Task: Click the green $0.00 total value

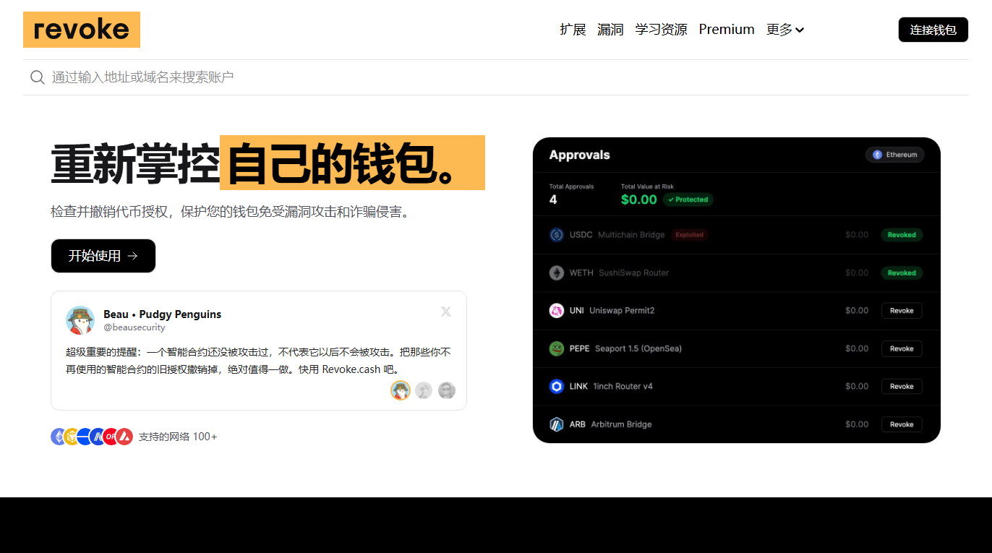Action: tap(639, 200)
